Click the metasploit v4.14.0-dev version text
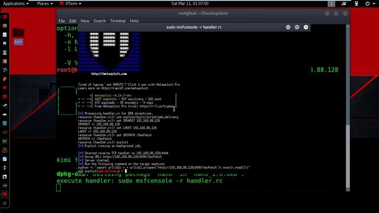This screenshot has width=379, height=213. (113, 95)
